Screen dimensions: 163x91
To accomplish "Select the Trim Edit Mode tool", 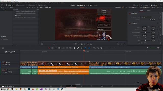I will click(52, 48).
